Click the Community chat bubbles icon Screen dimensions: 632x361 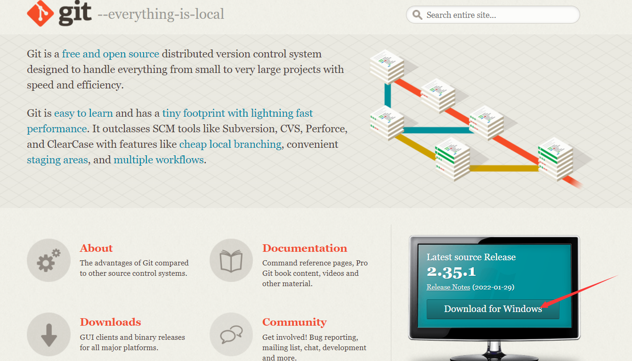231,334
